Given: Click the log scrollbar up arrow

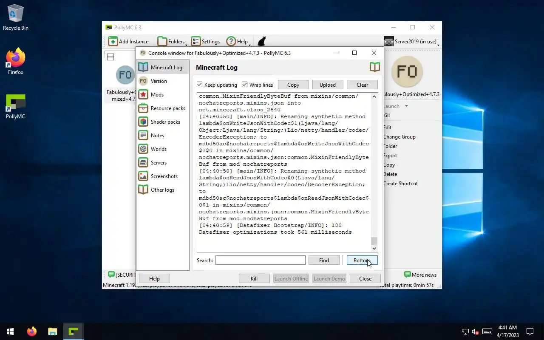Looking at the screenshot, I should (374, 96).
